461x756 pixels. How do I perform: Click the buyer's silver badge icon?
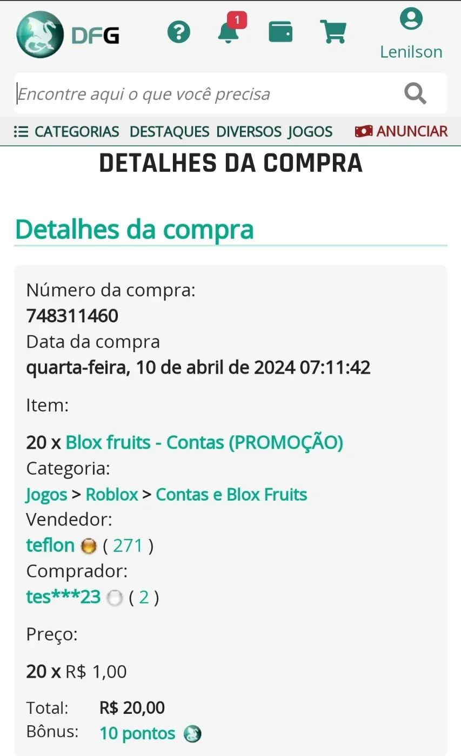pos(115,598)
